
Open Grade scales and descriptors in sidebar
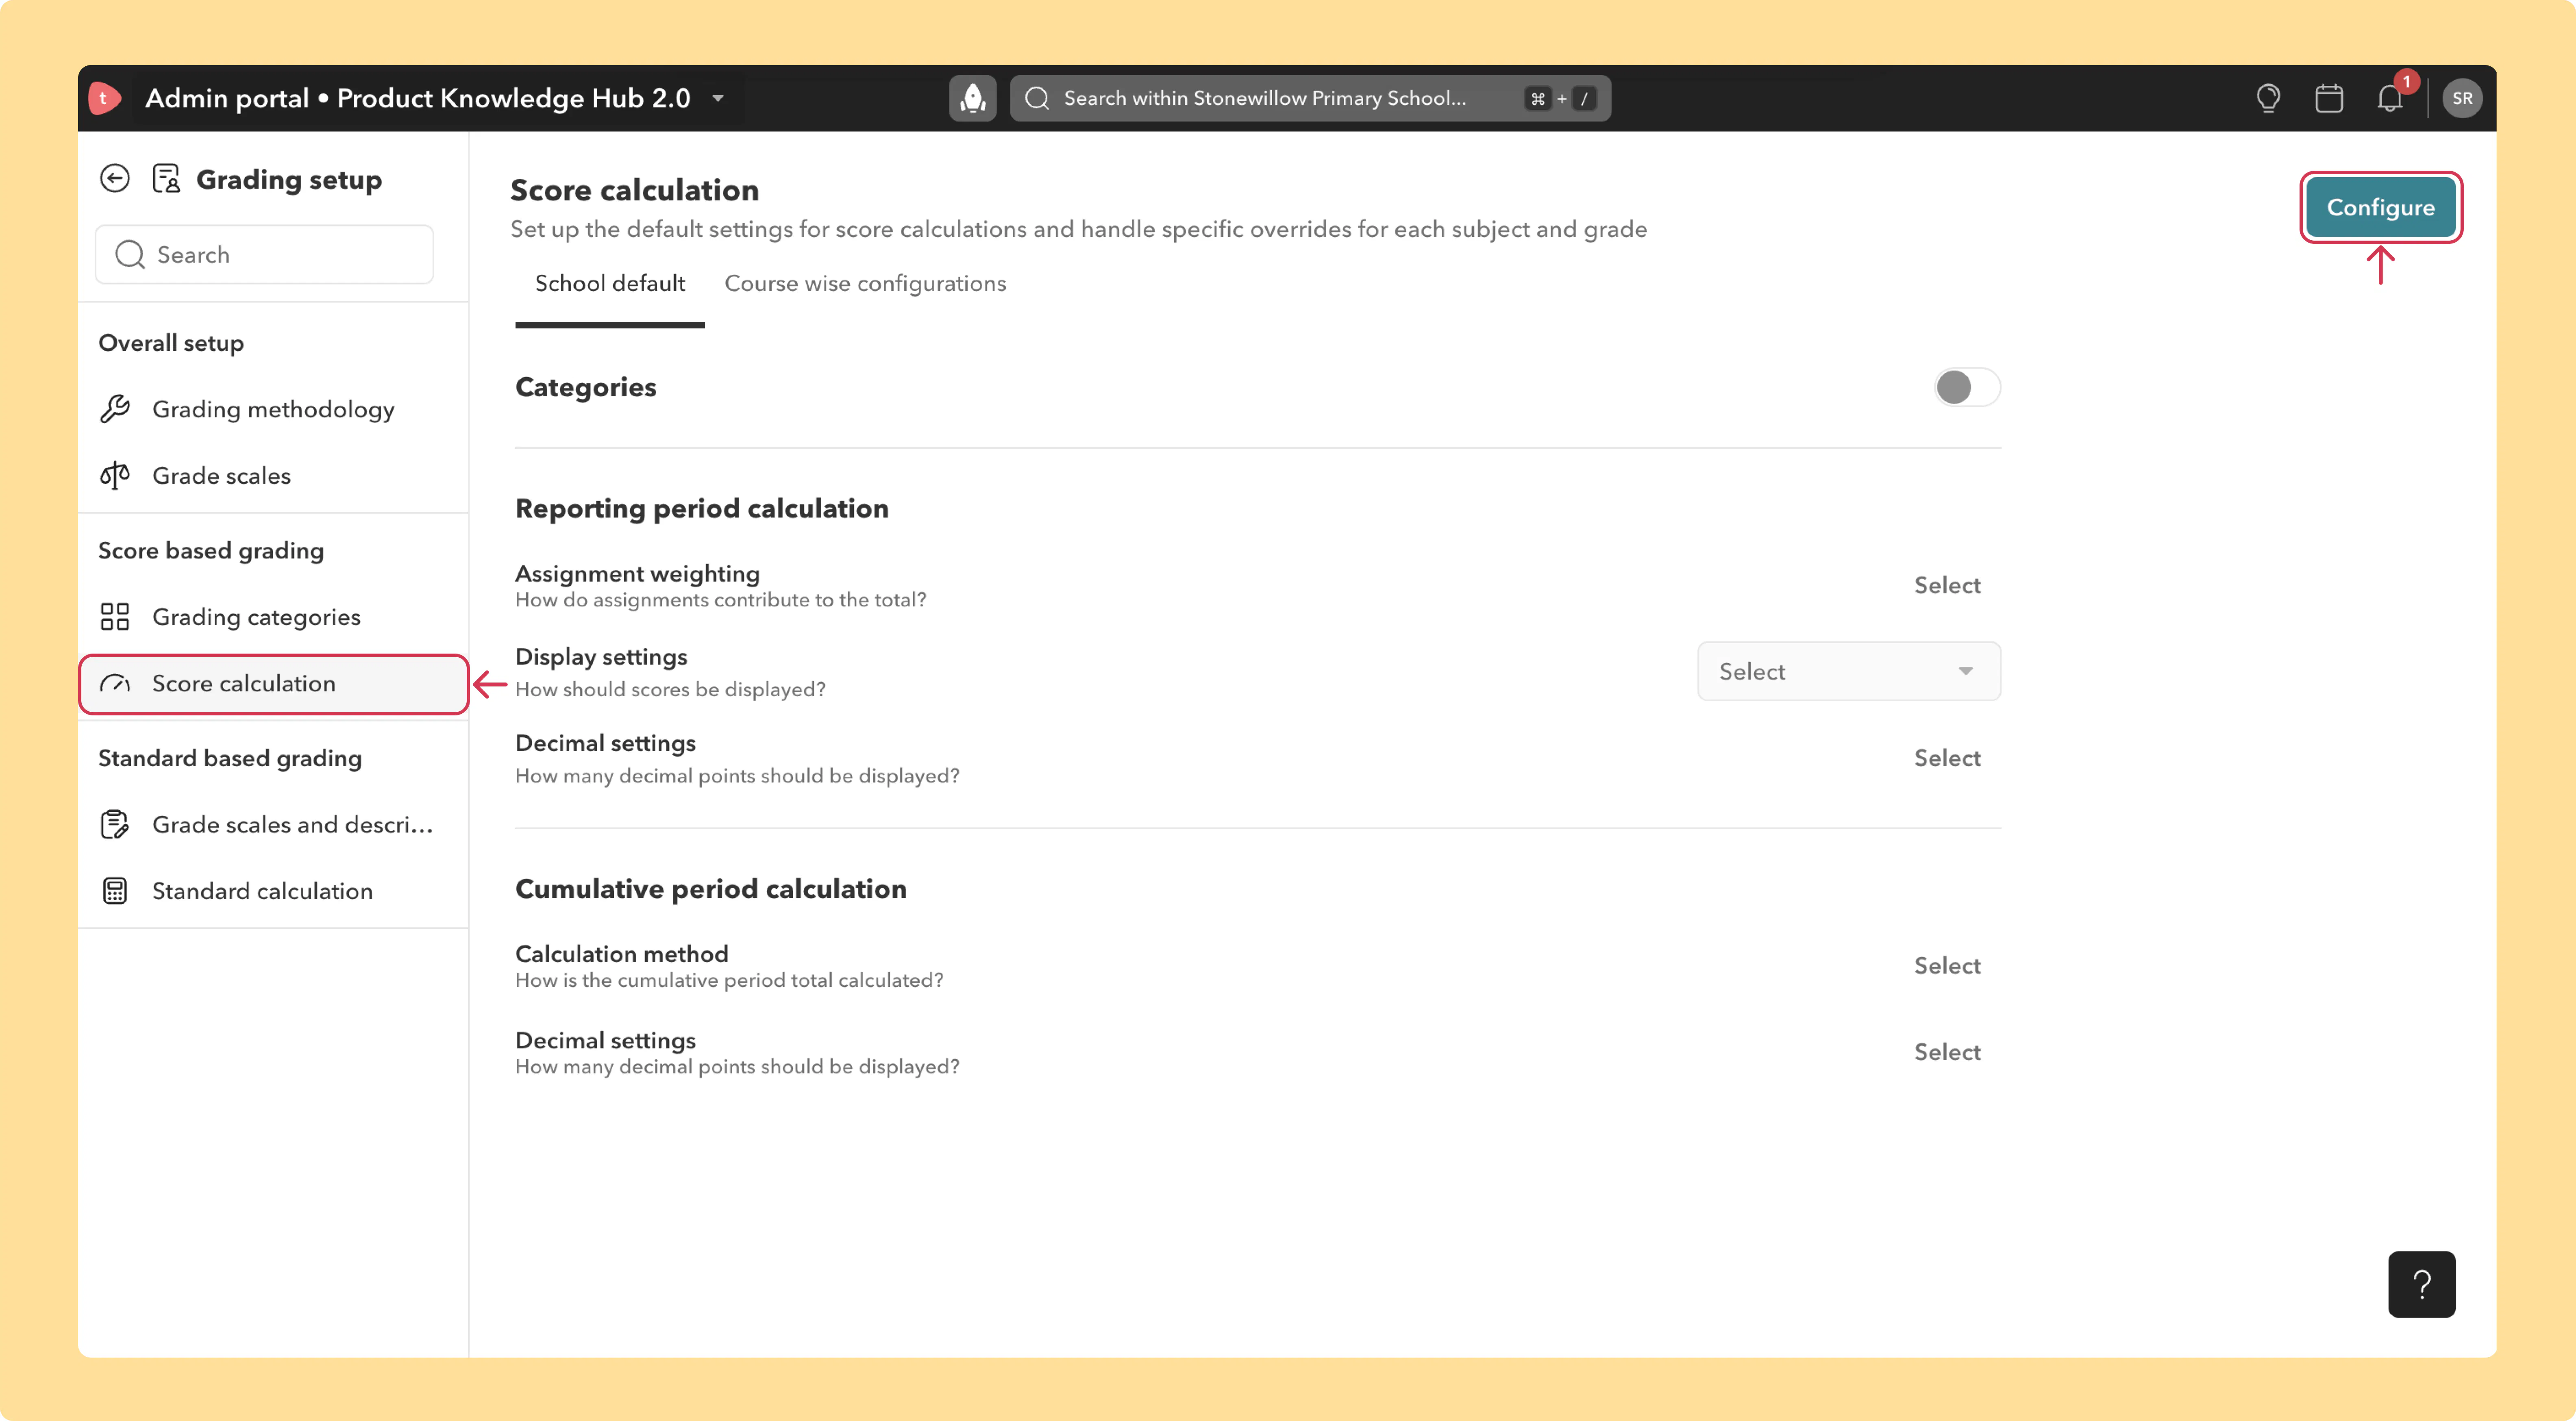[273, 825]
